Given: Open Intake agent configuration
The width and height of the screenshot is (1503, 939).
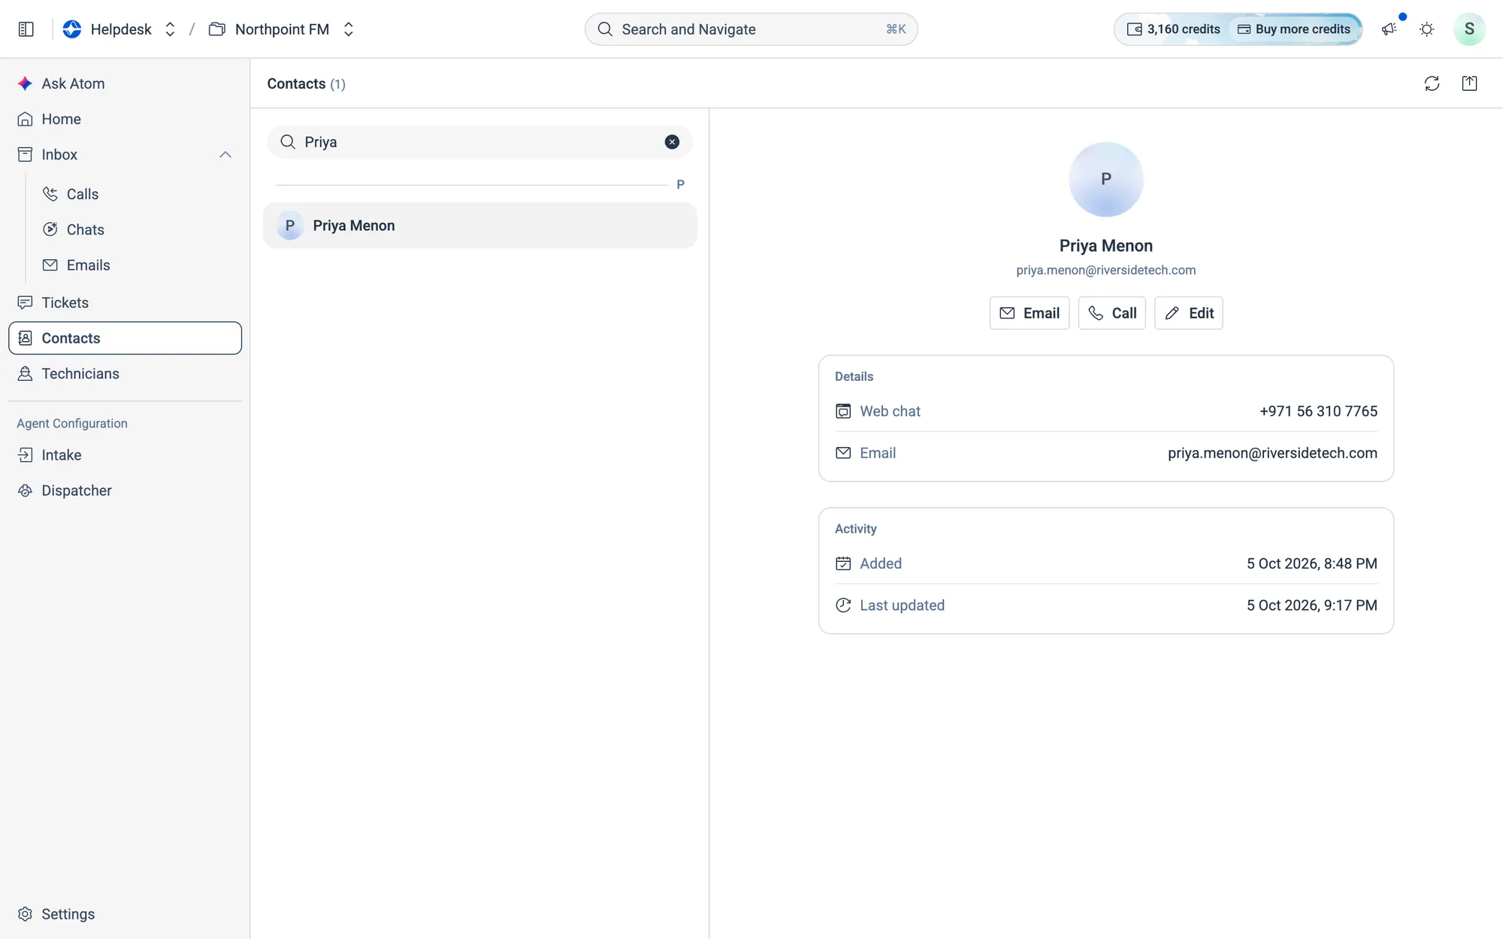Looking at the screenshot, I should 125,455.
